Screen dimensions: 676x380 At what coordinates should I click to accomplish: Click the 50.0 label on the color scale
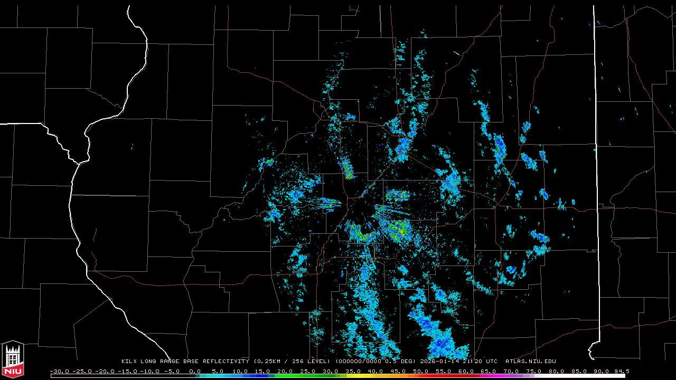coord(420,371)
